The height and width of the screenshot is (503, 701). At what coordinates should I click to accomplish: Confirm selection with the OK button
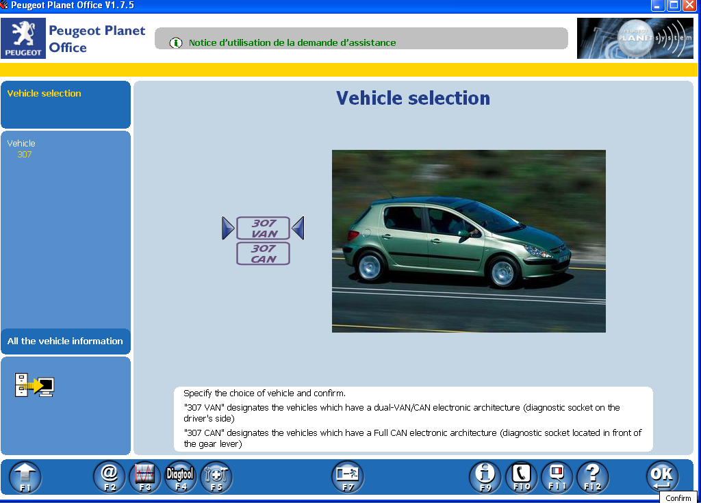pos(662,477)
